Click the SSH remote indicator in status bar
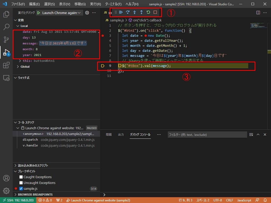This screenshot has height=203, width=271. (18, 200)
